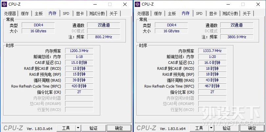Expand 工具 dropdown arrow in left window

pyautogui.click(x=78, y=128)
